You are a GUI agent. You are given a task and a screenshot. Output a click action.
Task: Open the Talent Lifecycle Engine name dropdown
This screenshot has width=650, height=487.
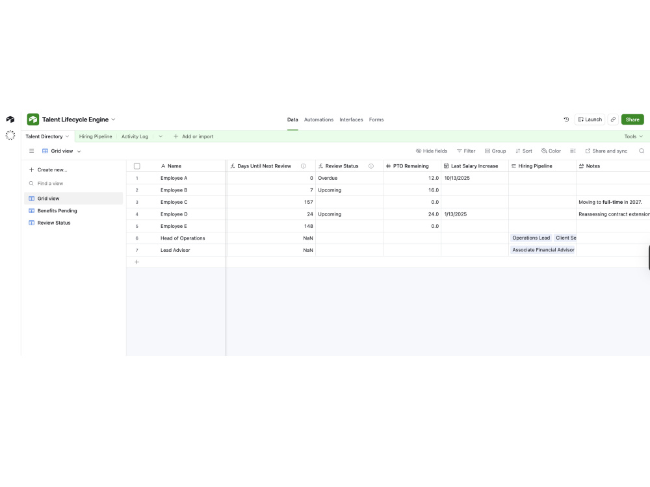[113, 119]
